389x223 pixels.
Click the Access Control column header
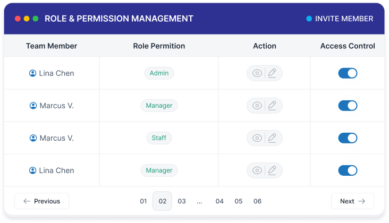348,46
